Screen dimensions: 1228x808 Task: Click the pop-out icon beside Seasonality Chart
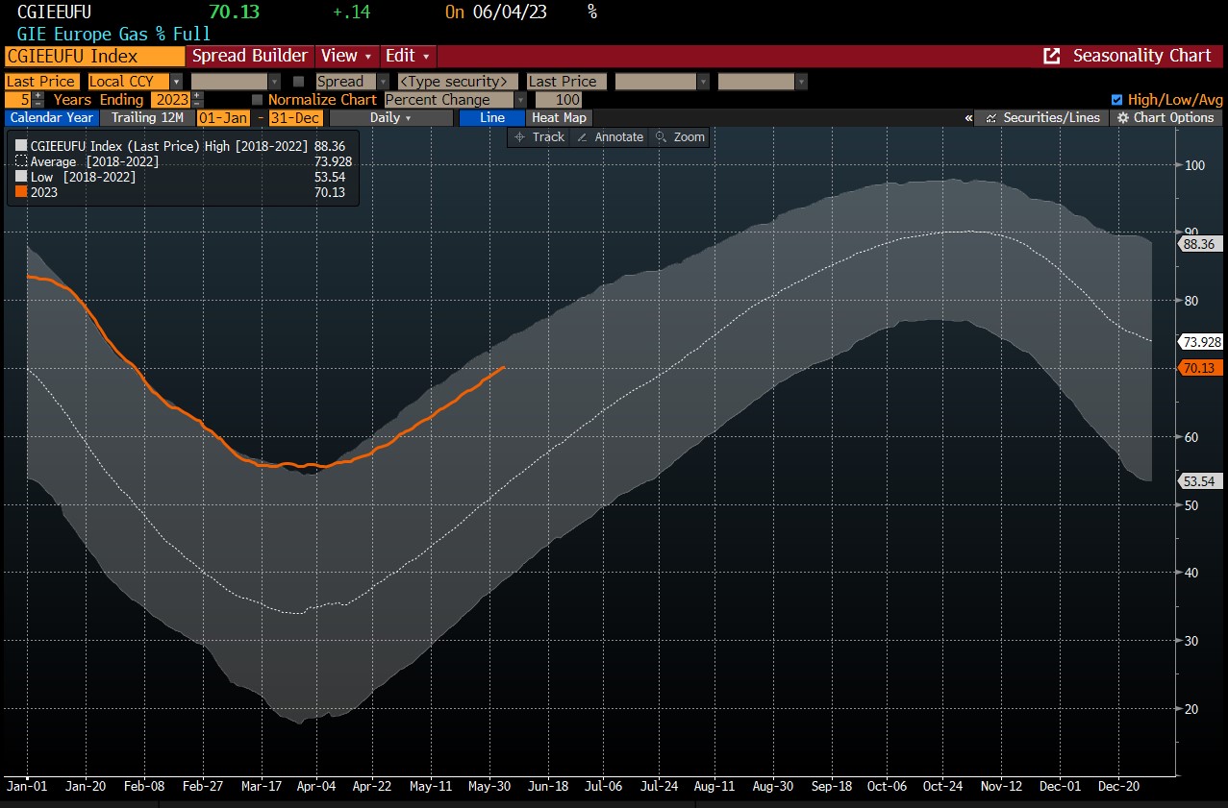coord(1051,56)
